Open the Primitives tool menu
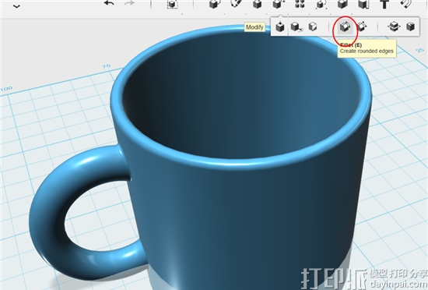Screen dimensions: 428x290 tap(215, 5)
